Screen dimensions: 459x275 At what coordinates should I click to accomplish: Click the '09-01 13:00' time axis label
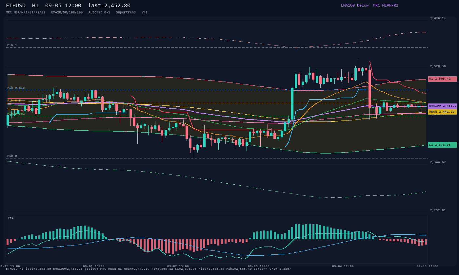[94, 266]
